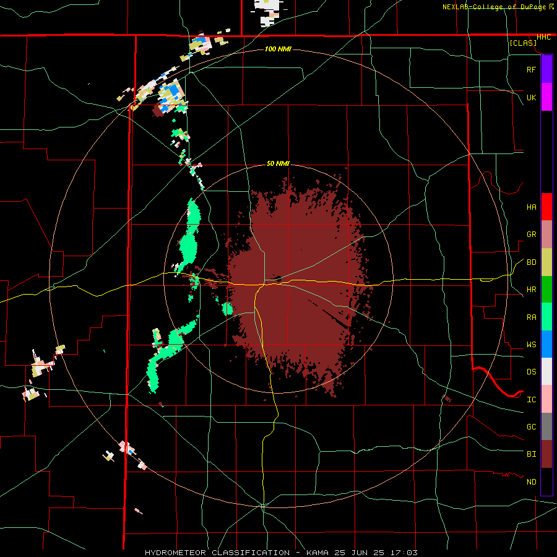Screen dimensions: 557x557
Task: Select the "HA" legend label
Action: 532,207
